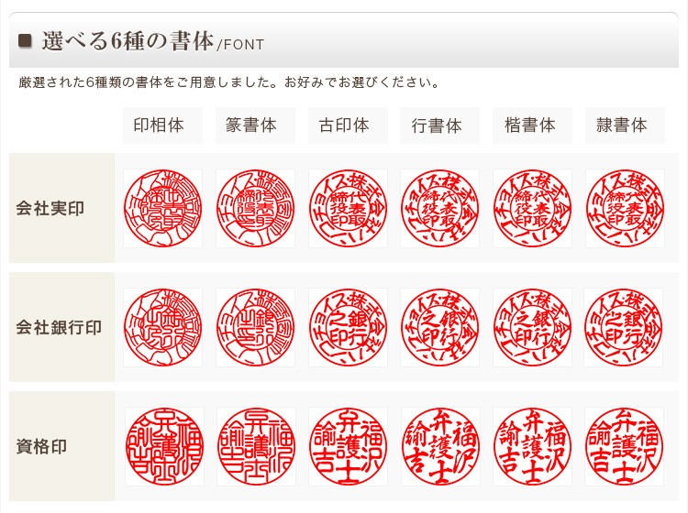Viewport: 688px width, 513px height.
Task: Click the 会社銀行印 row label
Action: click(59, 328)
